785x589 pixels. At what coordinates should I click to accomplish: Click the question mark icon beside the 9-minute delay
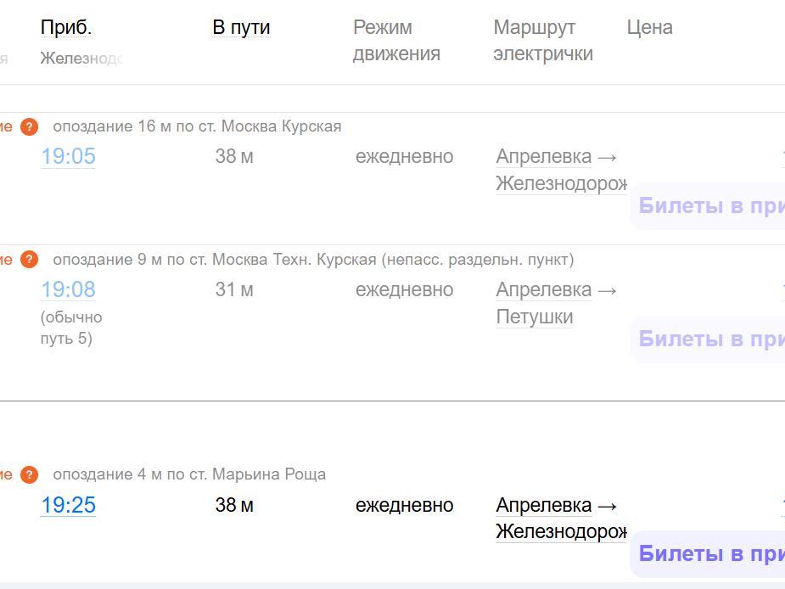click(30, 260)
